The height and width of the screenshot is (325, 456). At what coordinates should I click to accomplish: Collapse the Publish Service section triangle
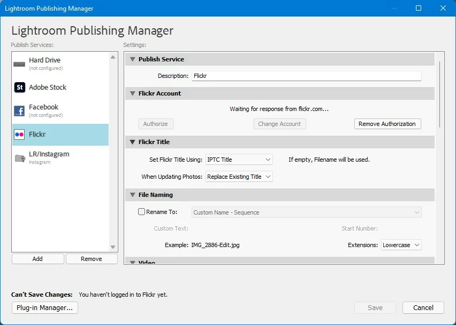(133, 59)
